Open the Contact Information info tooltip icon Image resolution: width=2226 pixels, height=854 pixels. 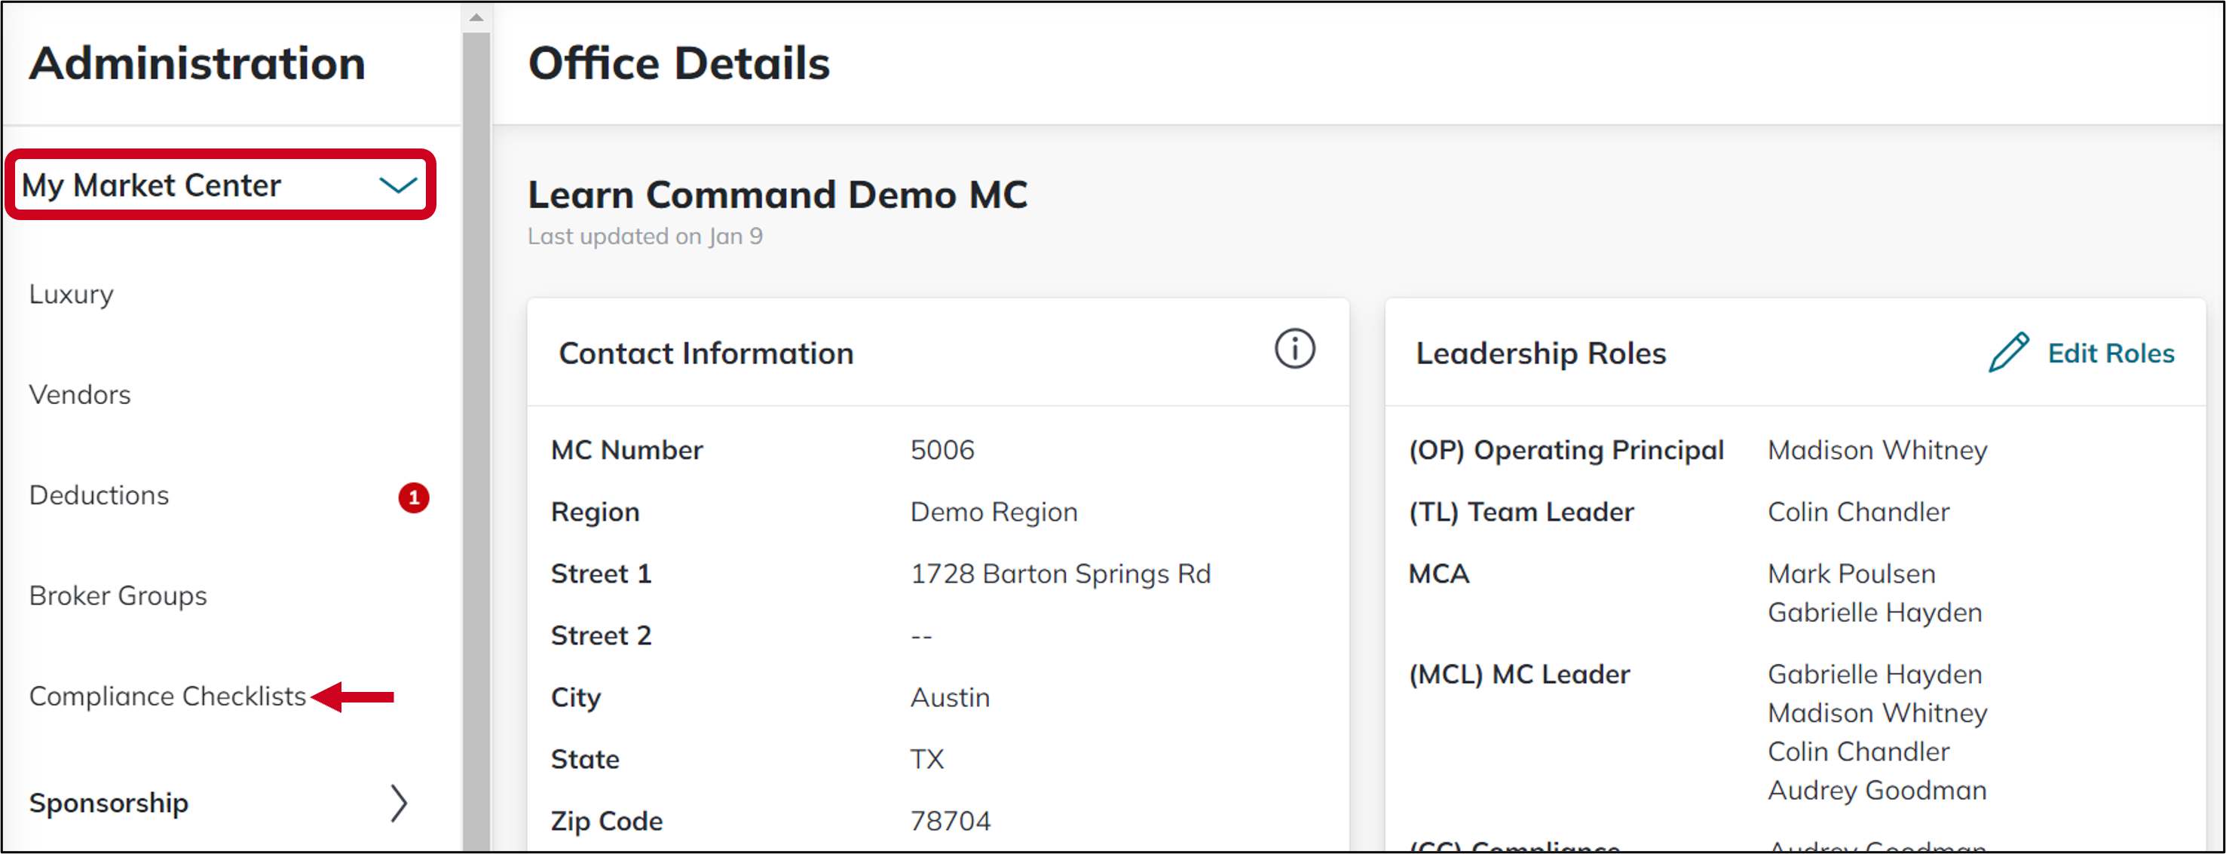[1294, 349]
